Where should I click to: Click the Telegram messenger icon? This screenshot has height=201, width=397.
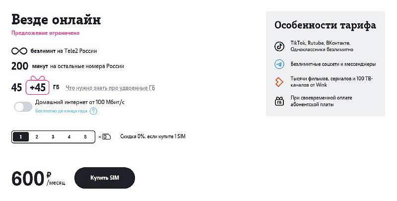[279, 64]
